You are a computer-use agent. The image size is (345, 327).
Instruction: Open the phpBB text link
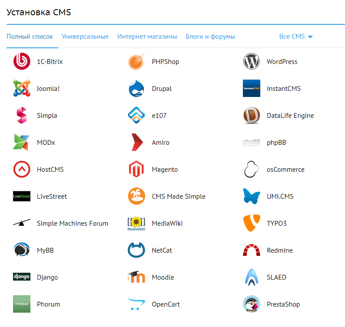[x=276, y=143]
